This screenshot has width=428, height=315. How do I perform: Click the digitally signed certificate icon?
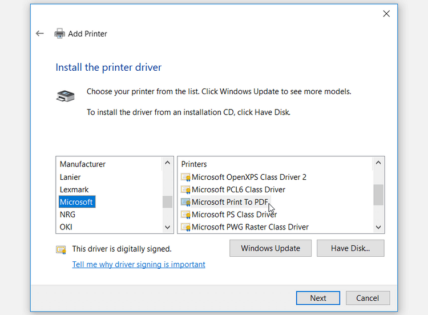click(x=61, y=249)
